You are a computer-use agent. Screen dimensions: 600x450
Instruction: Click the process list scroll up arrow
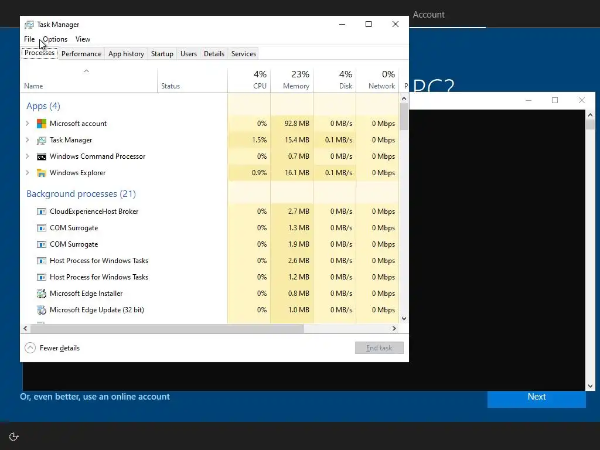404,98
